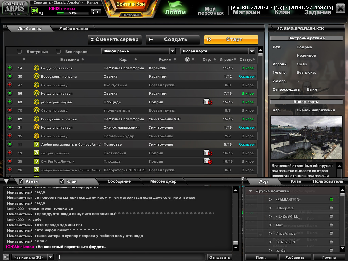The height and width of the screenshot is (261, 348).
Task: Click the green status dot of room 14
Action: 10,68
